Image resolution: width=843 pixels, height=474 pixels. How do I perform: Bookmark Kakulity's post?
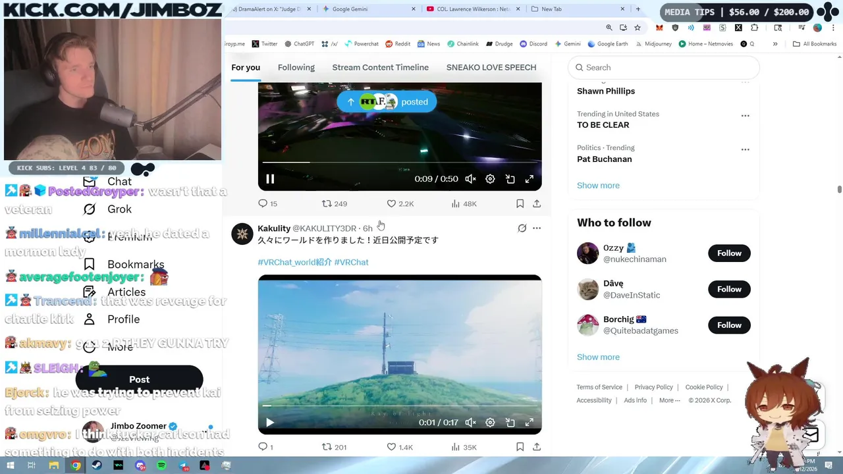click(x=520, y=447)
